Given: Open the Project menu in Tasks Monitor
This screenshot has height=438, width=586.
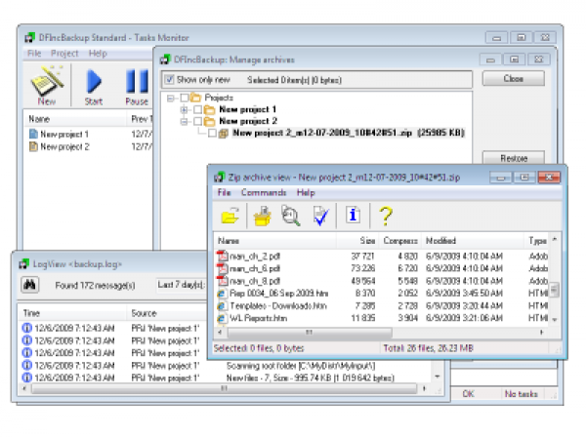Looking at the screenshot, I should pyautogui.click(x=64, y=53).
